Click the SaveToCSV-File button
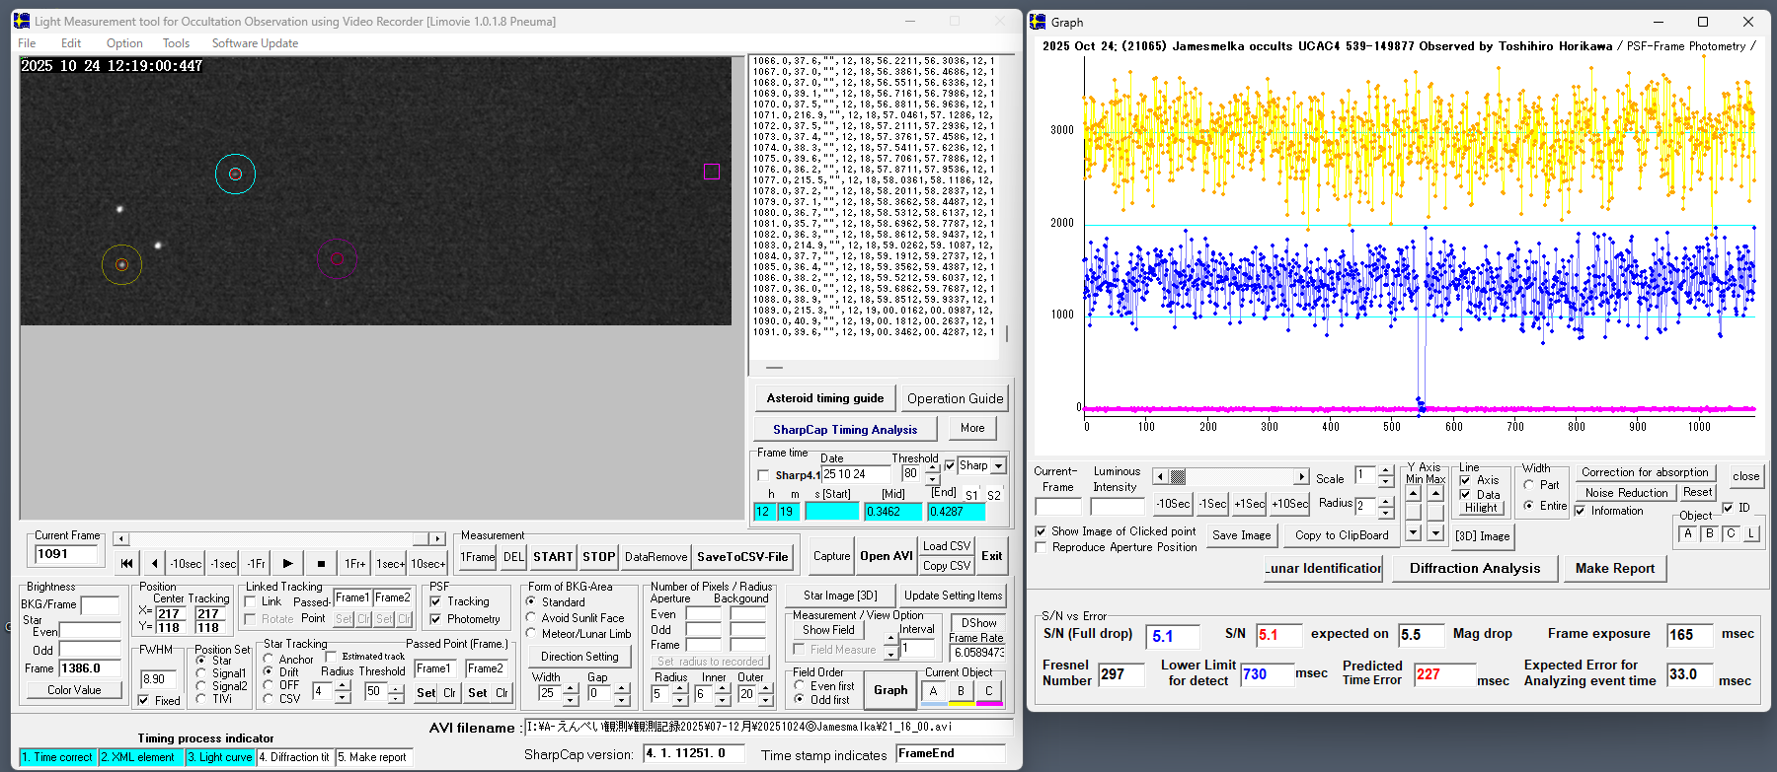 (x=742, y=557)
